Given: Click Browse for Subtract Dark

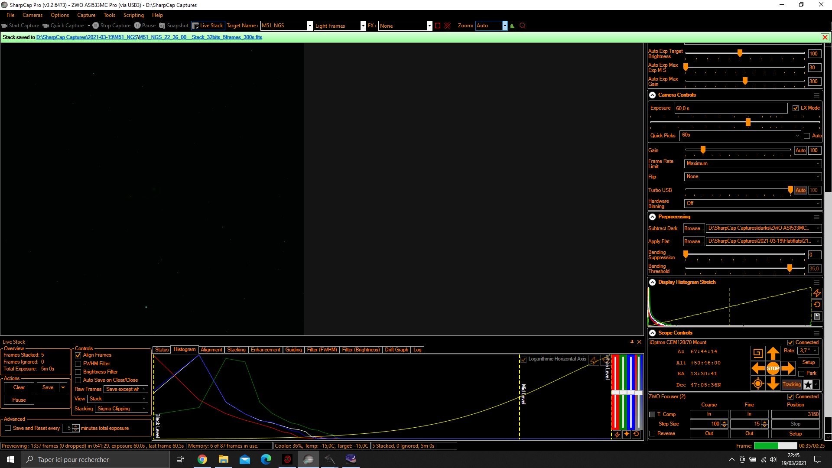Looking at the screenshot, I should (x=693, y=228).
